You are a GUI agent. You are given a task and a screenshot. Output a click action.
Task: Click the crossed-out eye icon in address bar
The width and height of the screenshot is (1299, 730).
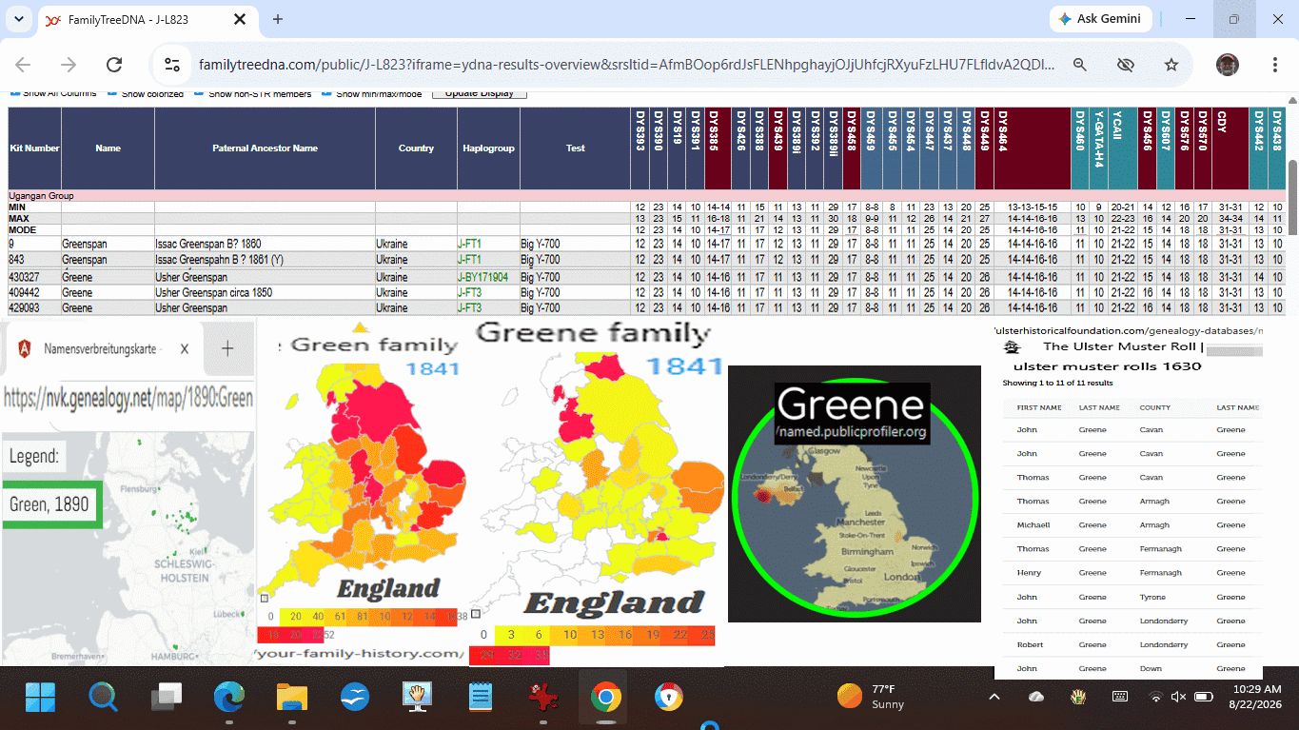(x=1126, y=65)
